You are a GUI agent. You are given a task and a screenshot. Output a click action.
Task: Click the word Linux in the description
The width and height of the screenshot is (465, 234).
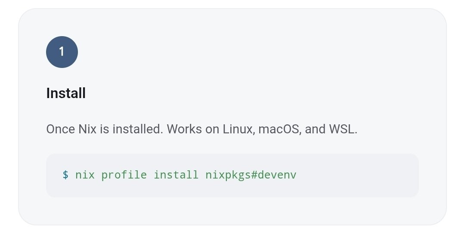pyautogui.click(x=239, y=129)
